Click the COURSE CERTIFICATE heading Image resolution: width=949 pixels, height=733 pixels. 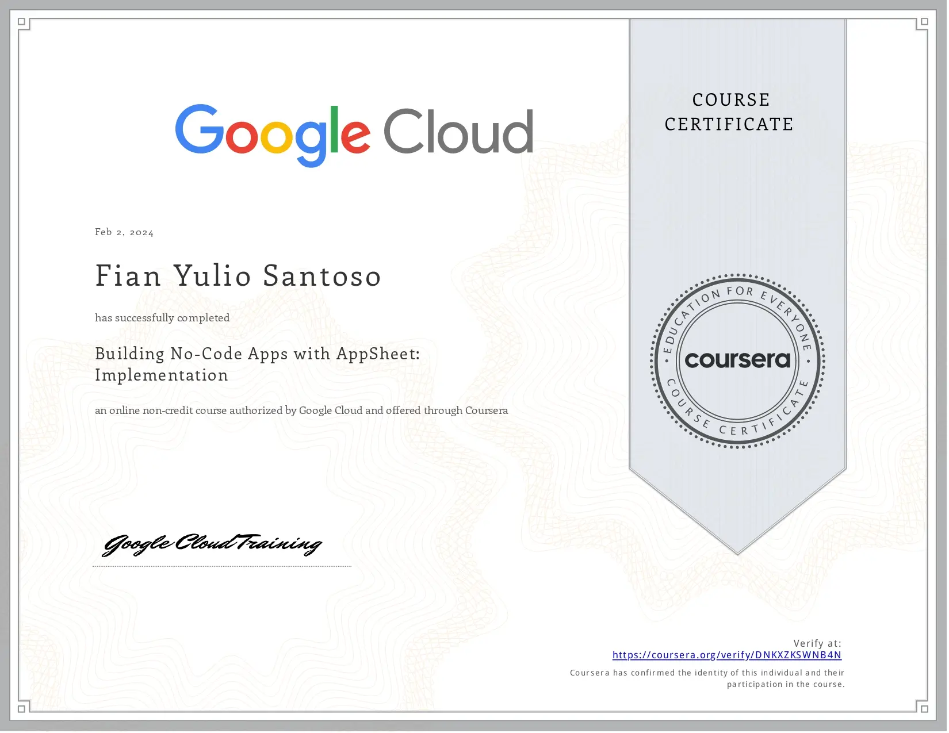tap(729, 112)
